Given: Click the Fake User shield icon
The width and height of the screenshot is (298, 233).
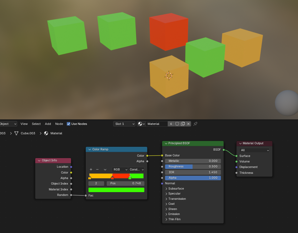Looking at the screenshot, I should click(177, 124).
